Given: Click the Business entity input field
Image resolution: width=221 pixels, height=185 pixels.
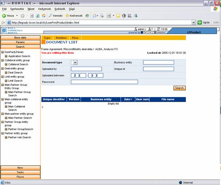Looking at the screenshot, I should (x=158, y=62).
